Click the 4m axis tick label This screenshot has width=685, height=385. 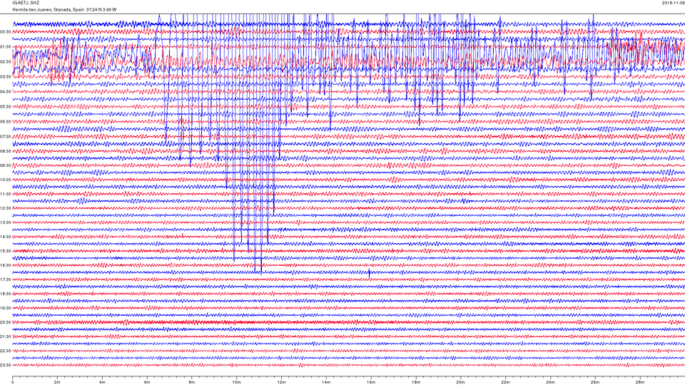click(102, 382)
